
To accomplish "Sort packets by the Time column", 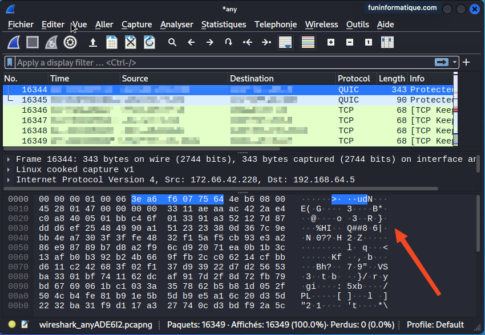I will click(84, 79).
